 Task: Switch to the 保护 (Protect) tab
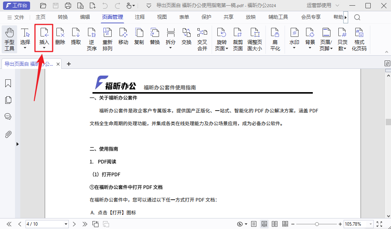coord(206,17)
